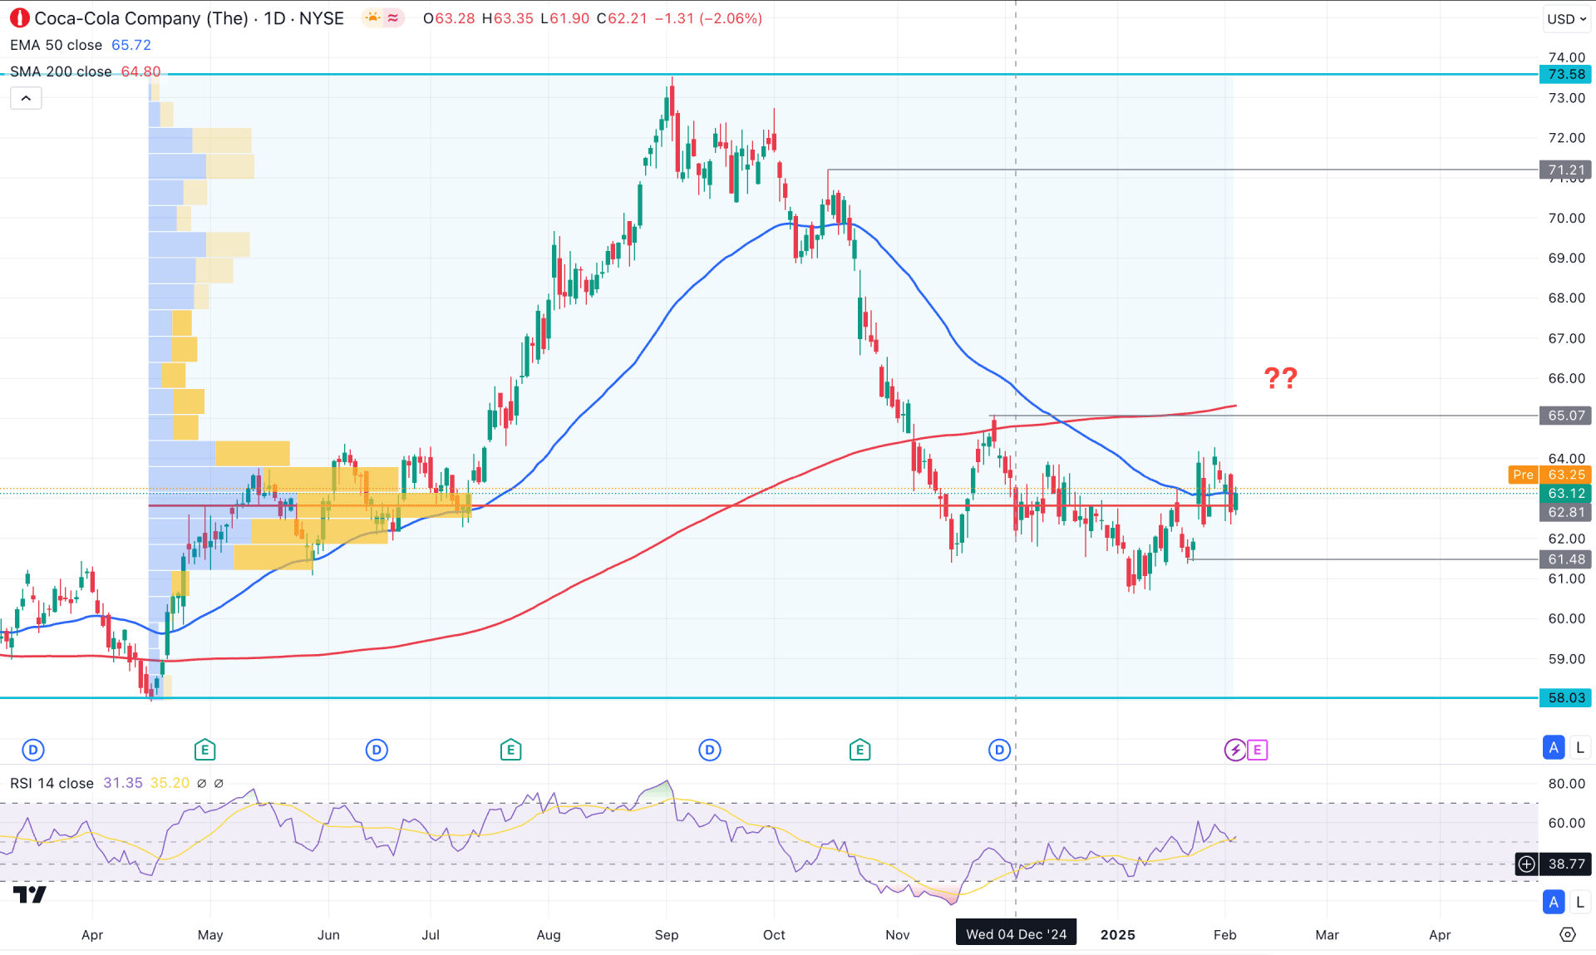
Task: Click the 71.21 price level label
Action: (x=1566, y=170)
